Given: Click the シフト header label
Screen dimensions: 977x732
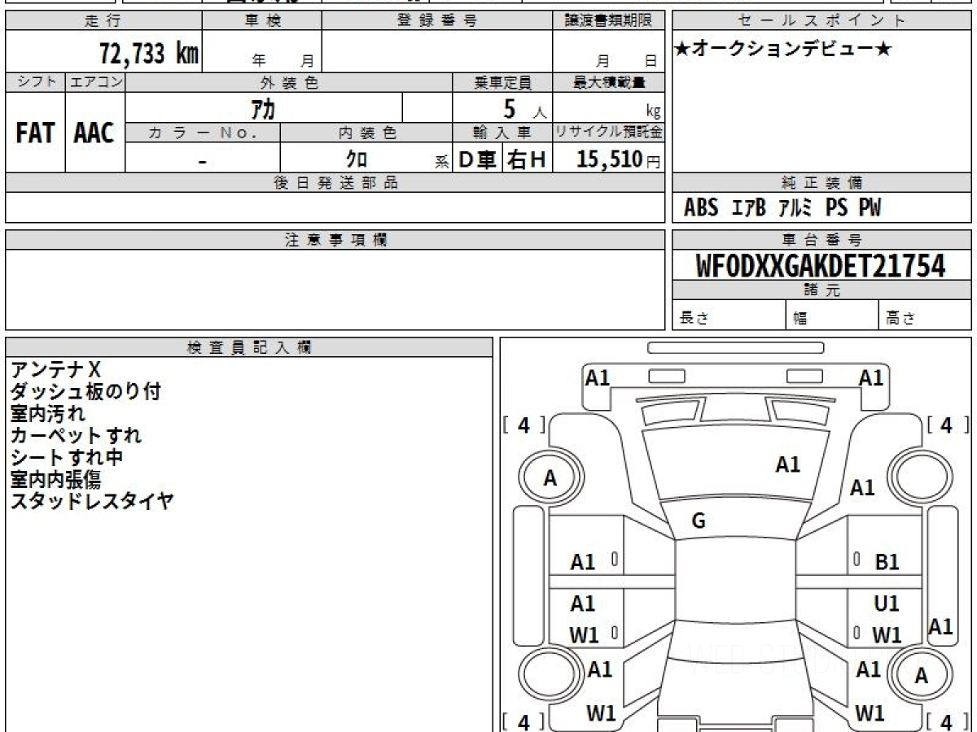Looking at the screenshot, I should click(35, 82).
